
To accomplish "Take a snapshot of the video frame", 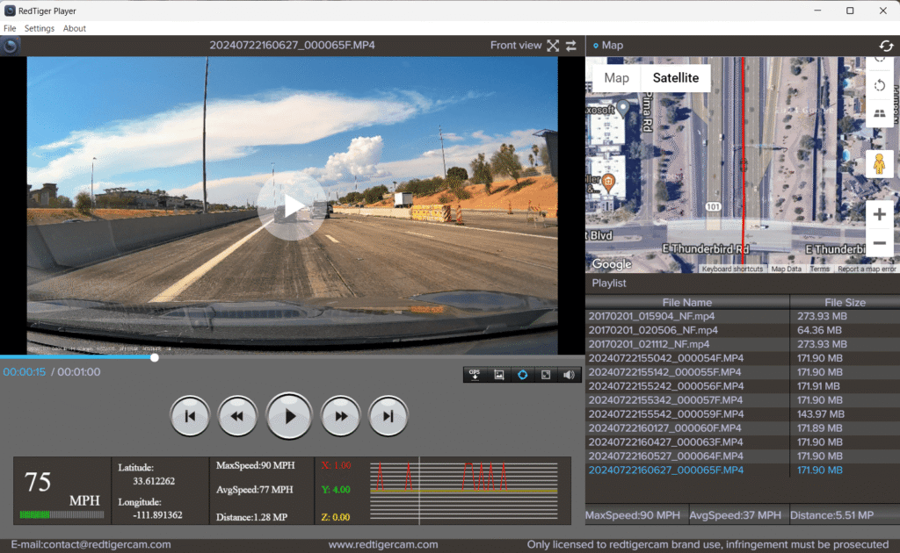I will click(x=499, y=375).
